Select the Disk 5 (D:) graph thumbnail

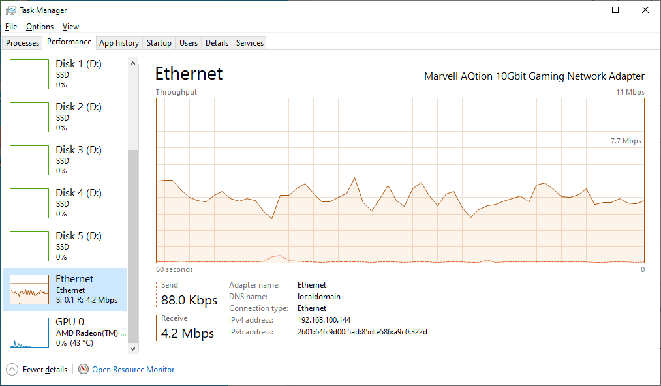point(29,246)
